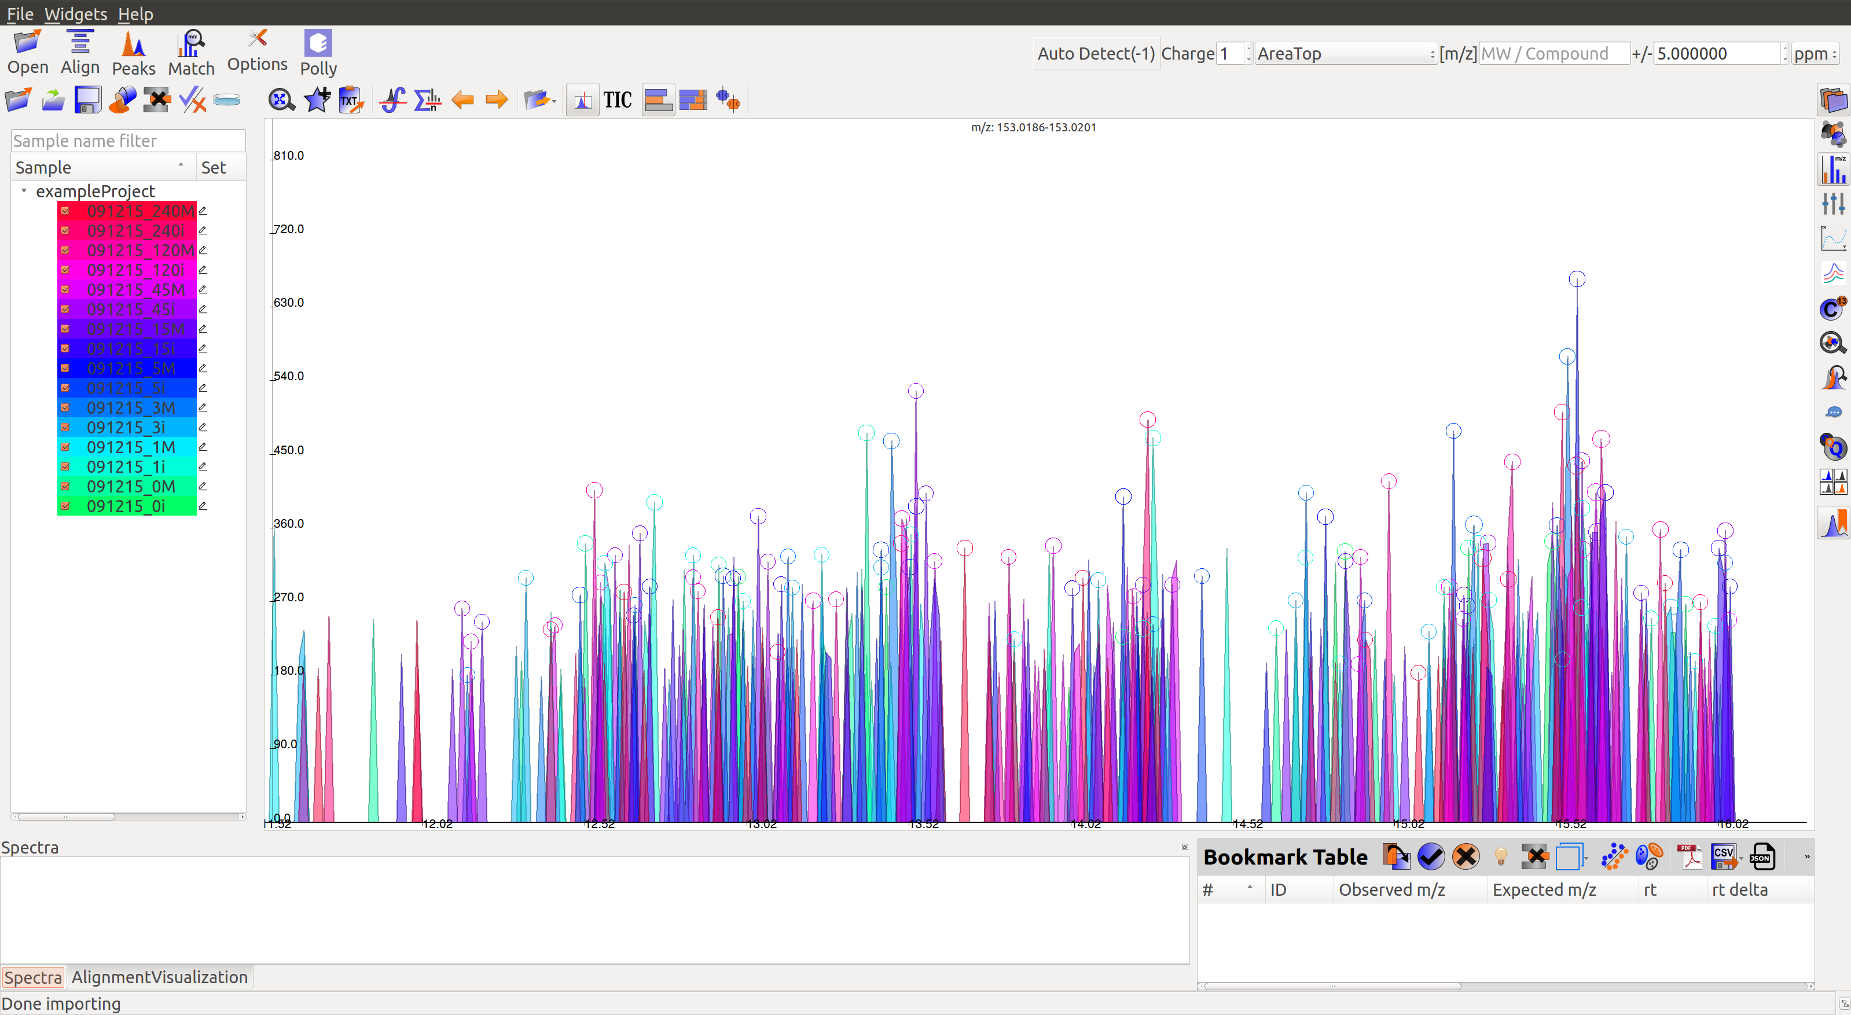Click the zoom-to-fit magnifier icon
The width and height of the screenshot is (1851, 1015).
click(282, 100)
